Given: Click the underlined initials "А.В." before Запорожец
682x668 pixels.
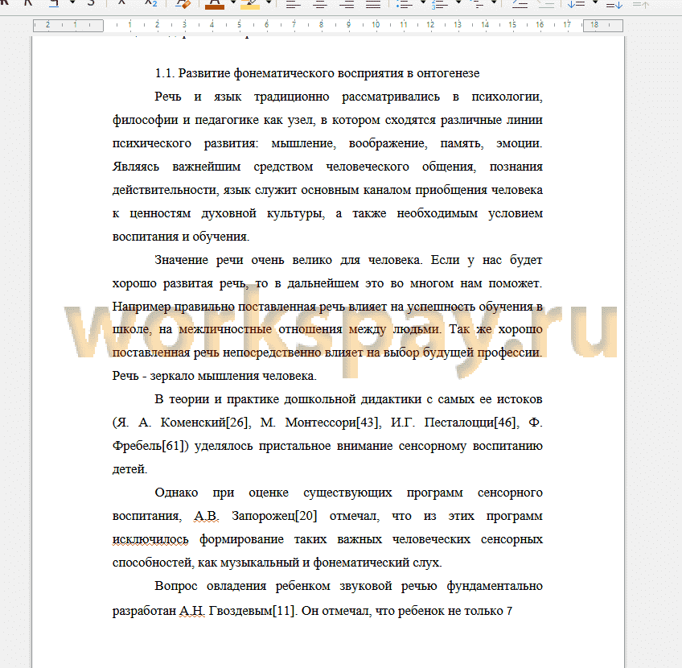Looking at the screenshot, I should pos(207,516).
